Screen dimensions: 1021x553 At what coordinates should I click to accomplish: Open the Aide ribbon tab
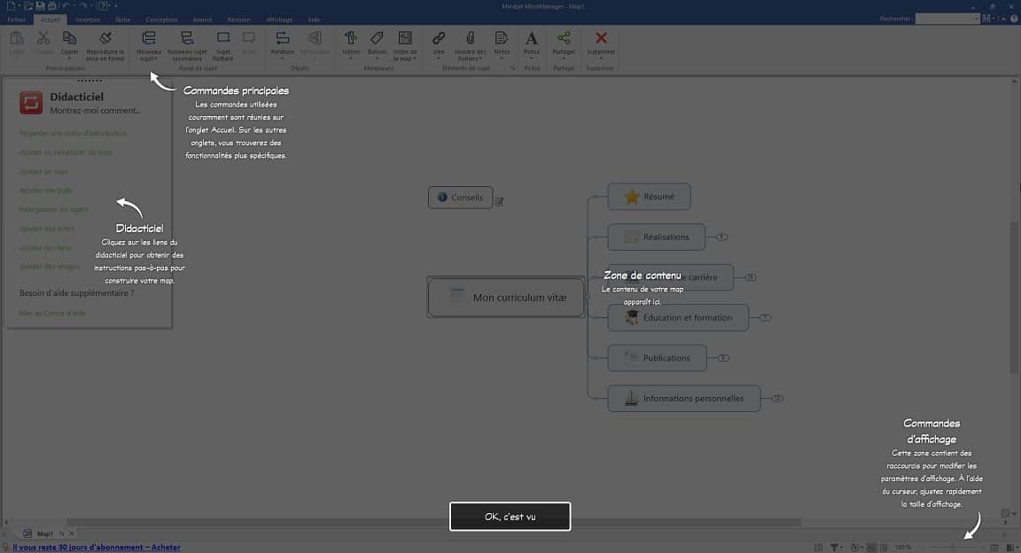[314, 19]
